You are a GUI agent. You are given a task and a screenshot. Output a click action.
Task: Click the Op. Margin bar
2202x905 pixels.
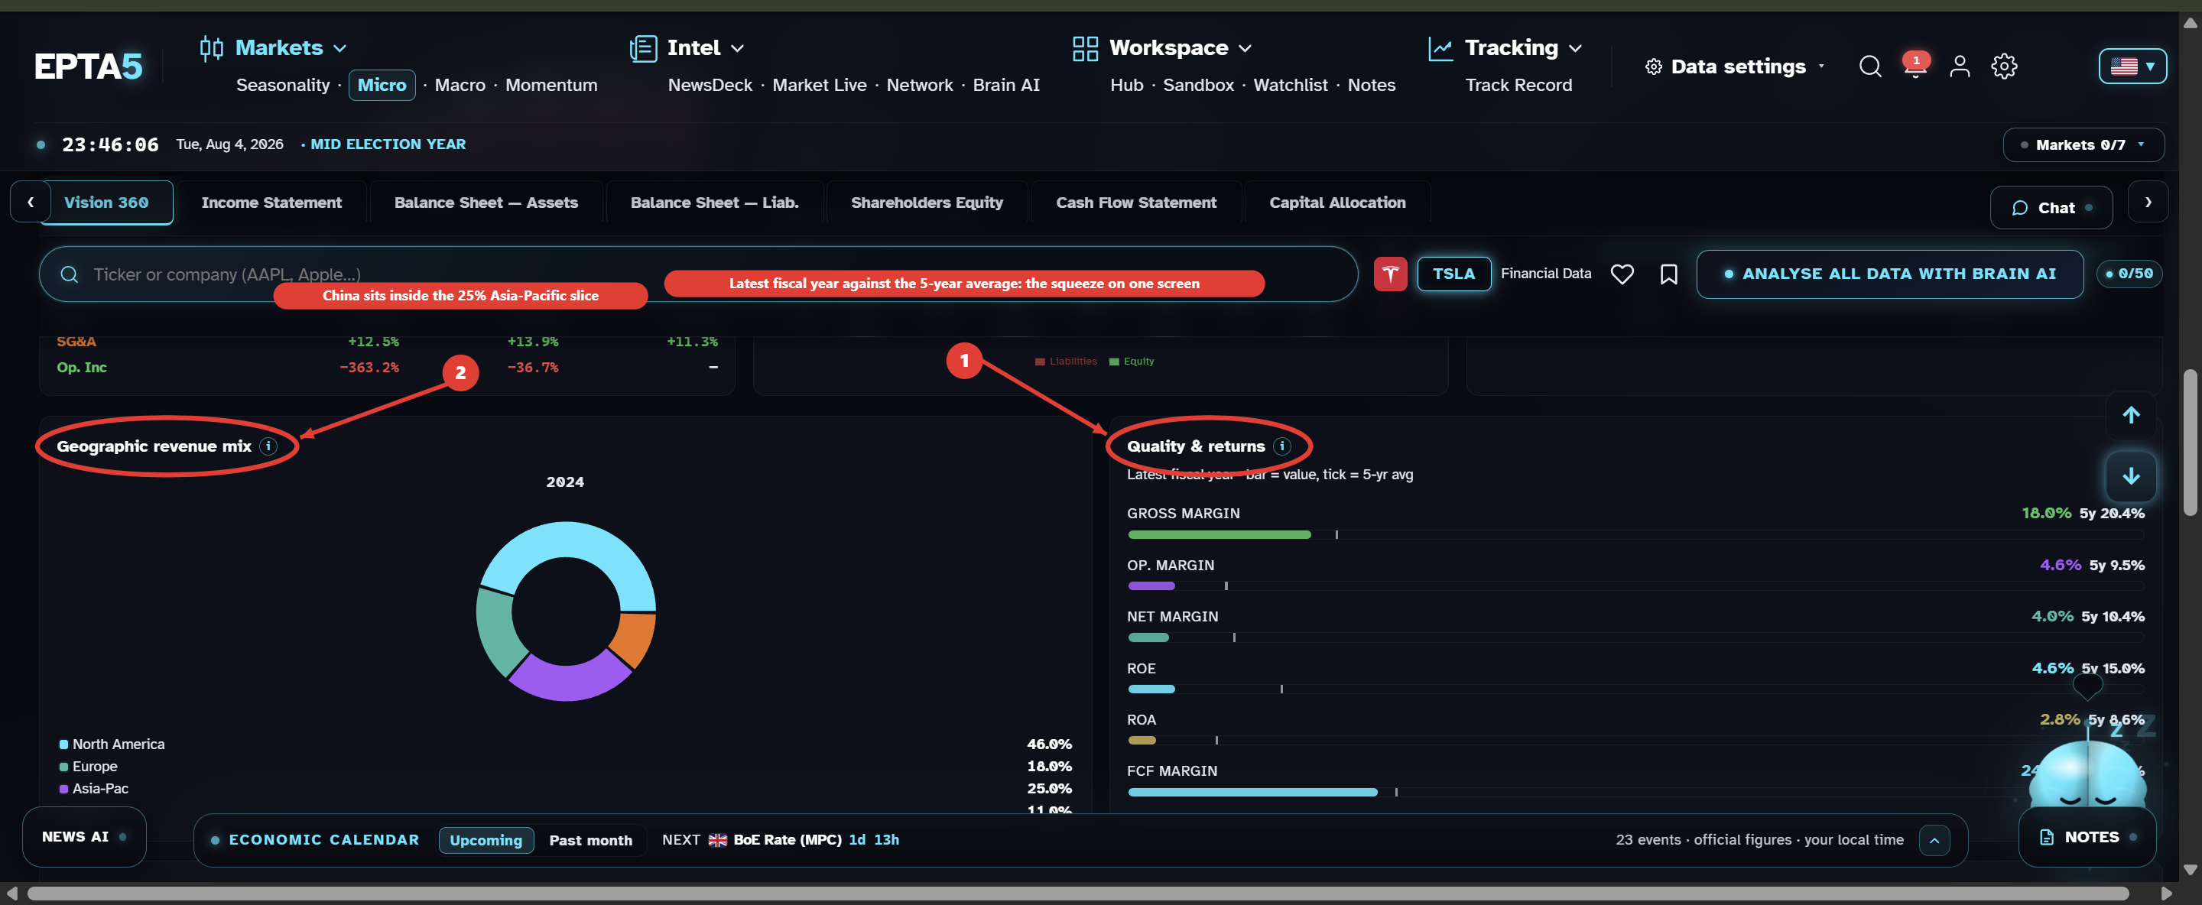1635,586
